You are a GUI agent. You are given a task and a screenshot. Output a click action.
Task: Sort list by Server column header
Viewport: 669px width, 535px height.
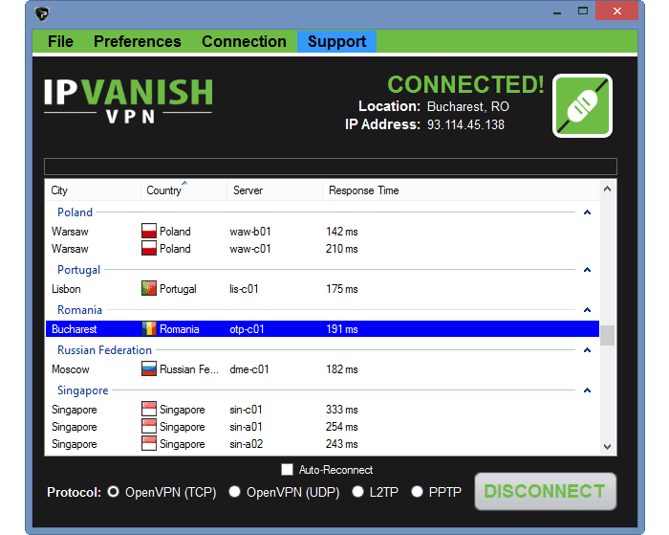click(274, 190)
